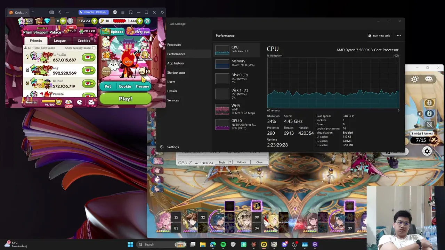Open the New Cookie icon
Viewport: 445px width, 250px height.
(145, 56)
